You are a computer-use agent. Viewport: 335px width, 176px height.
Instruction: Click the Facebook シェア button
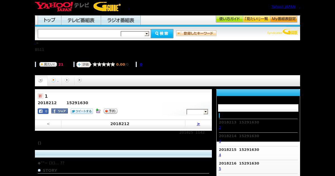pos(59,111)
